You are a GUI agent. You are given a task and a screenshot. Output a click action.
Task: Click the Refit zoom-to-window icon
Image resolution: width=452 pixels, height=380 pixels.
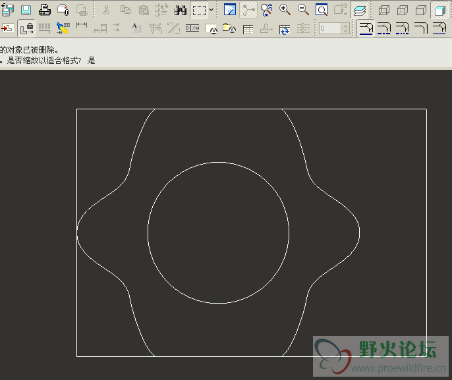[x=322, y=10]
